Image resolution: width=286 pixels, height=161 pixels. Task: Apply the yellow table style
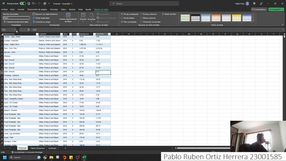point(236,18)
